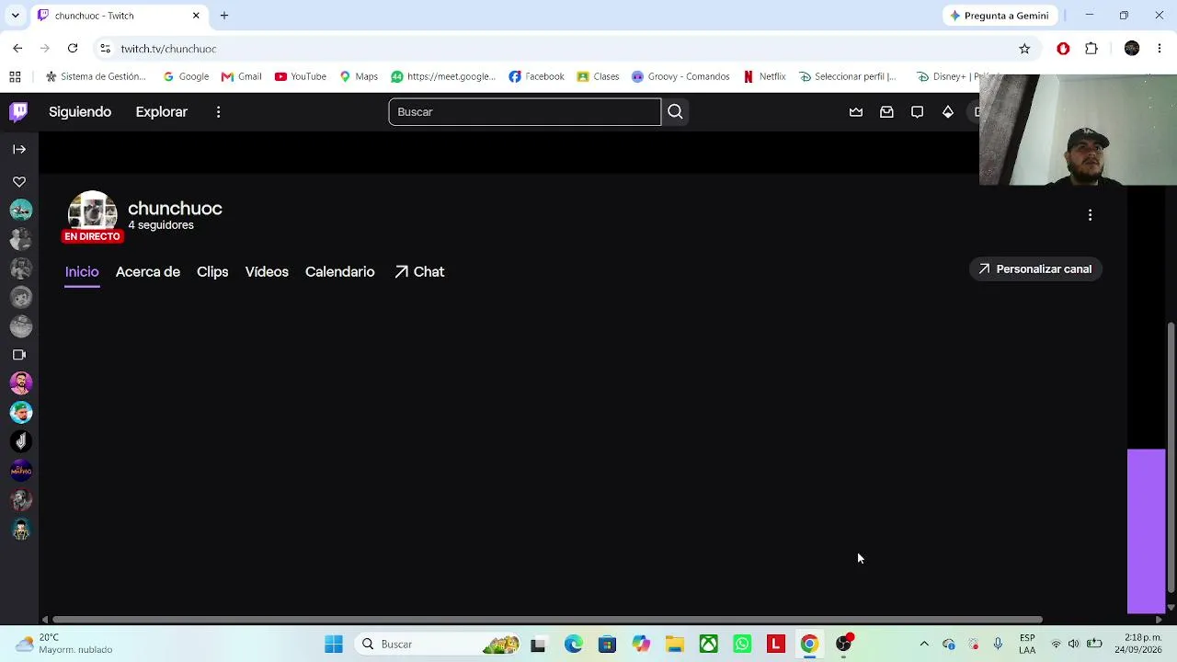
Task: Click the camera icon in Twitch sidebar
Action: (19, 354)
